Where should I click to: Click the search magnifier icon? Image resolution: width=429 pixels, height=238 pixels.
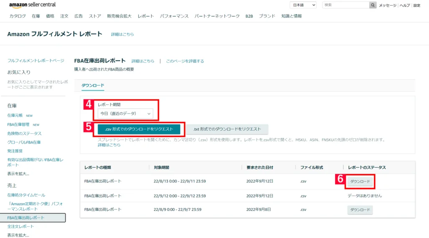pyautogui.click(x=372, y=5)
